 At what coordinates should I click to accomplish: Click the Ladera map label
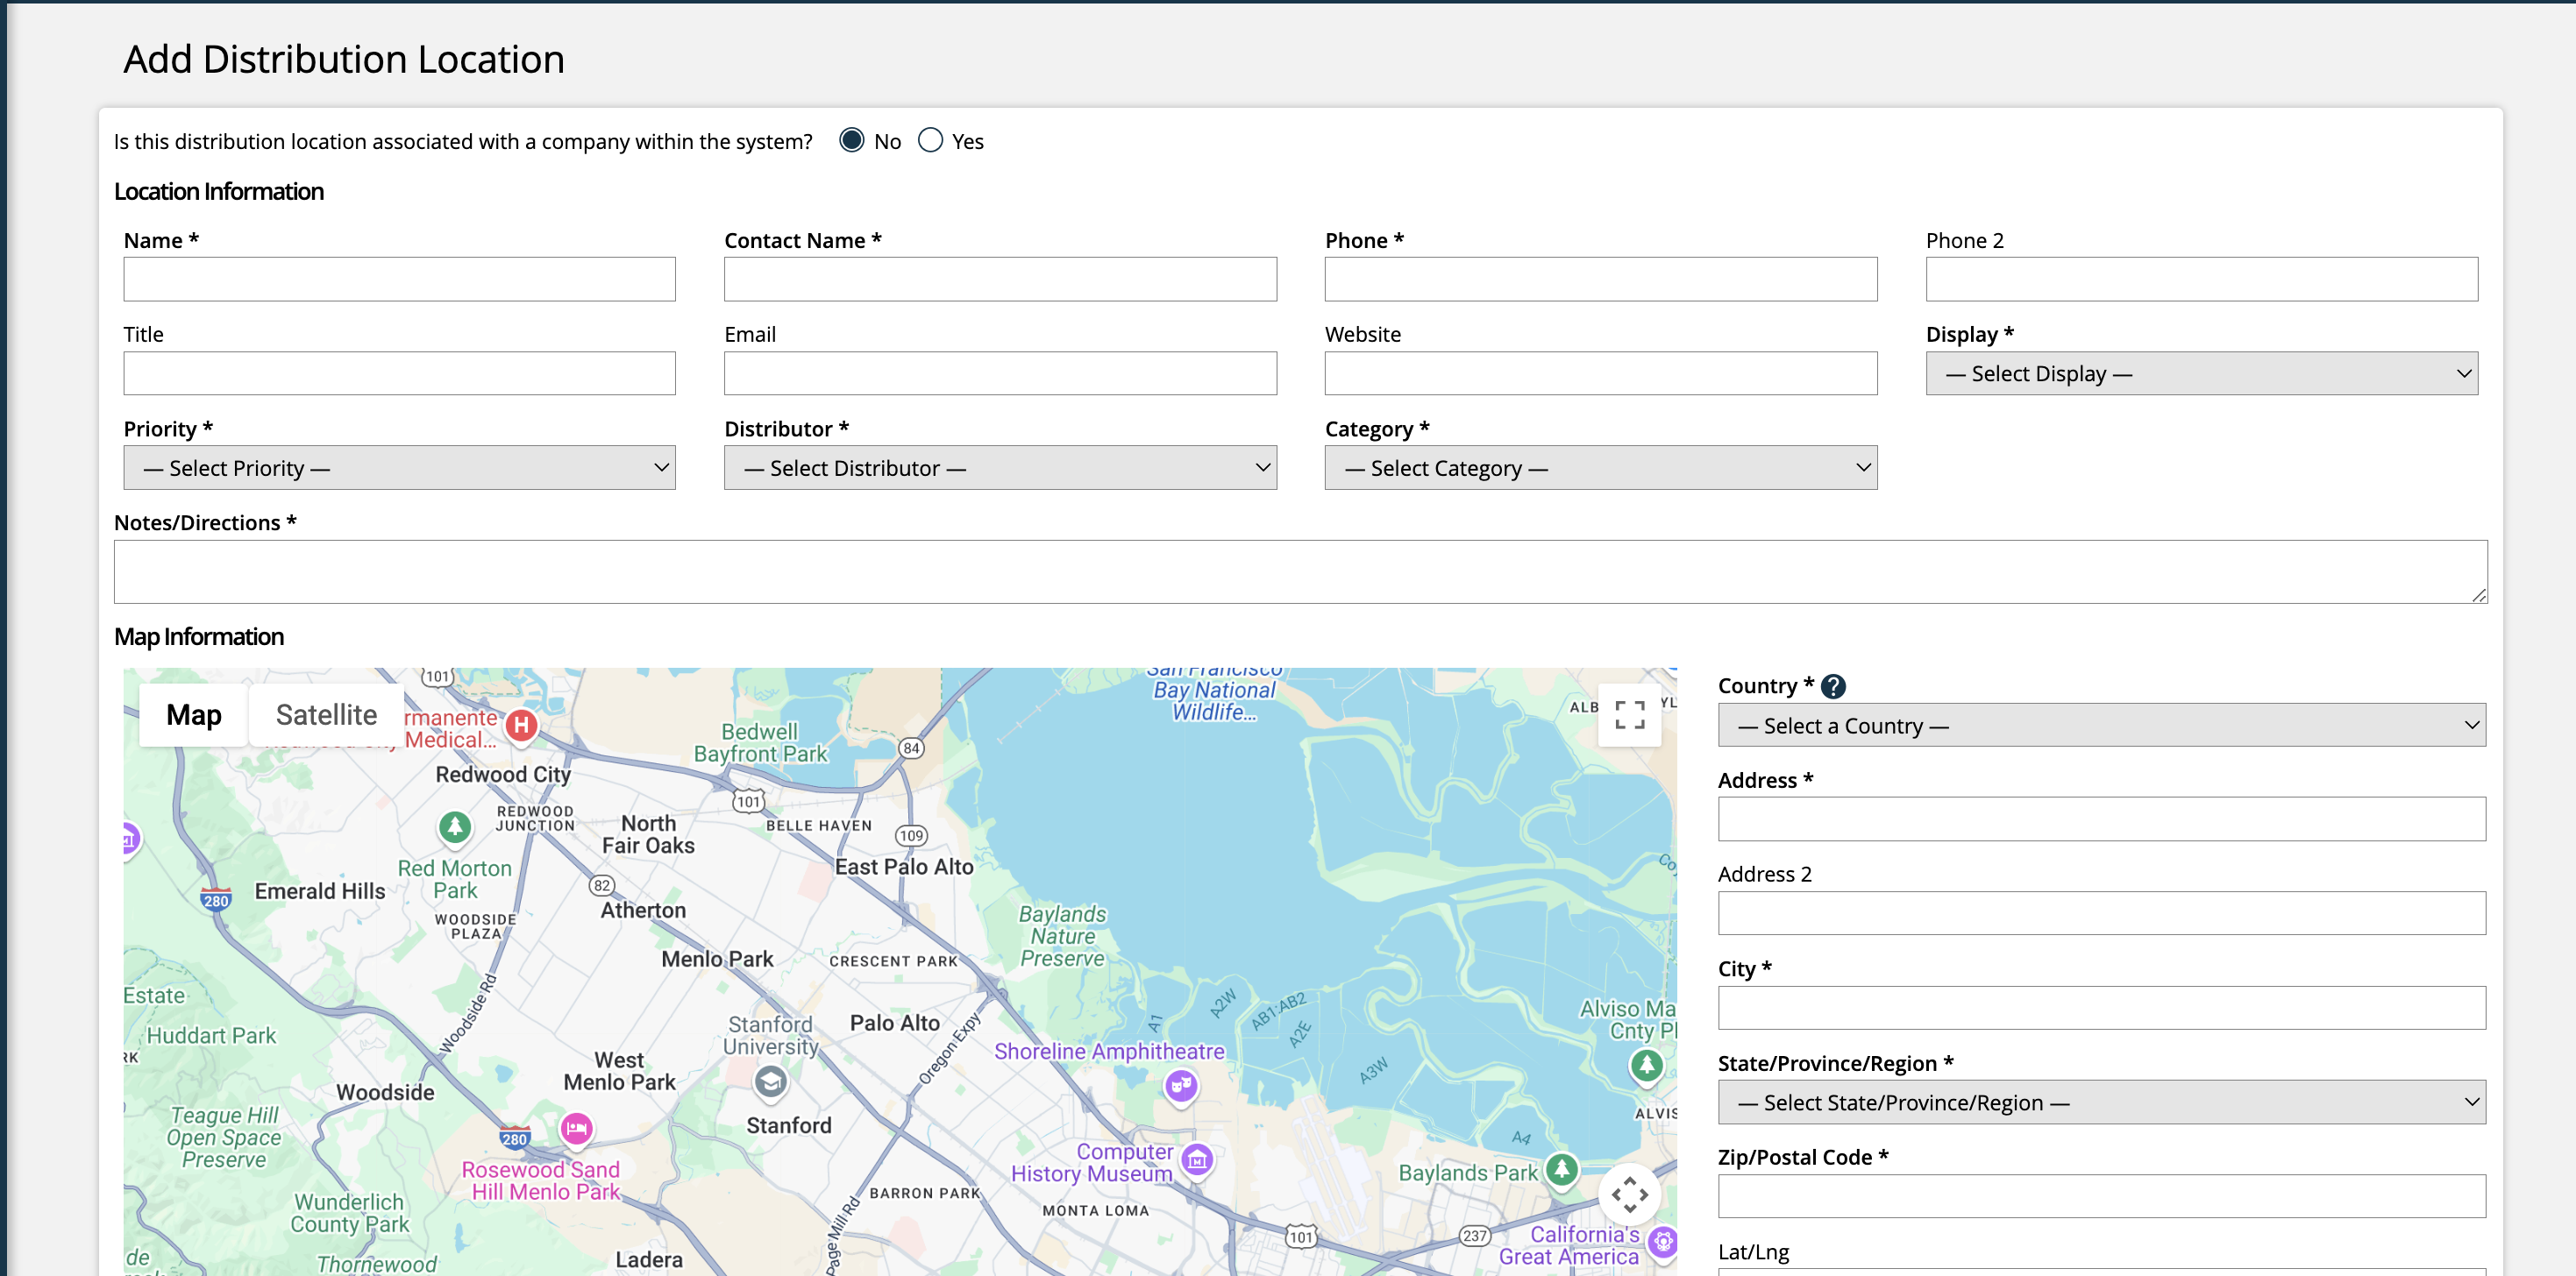[x=649, y=1260]
